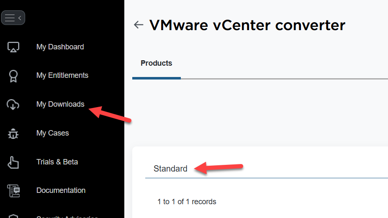Screen dimensions: 388x218
Task: Click the My Entitlements ribbon badge icon
Action: click(x=13, y=76)
